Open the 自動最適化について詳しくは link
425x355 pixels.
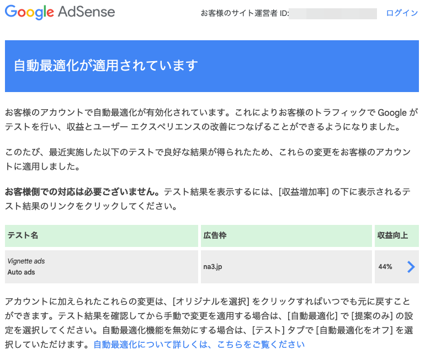pos(199,345)
